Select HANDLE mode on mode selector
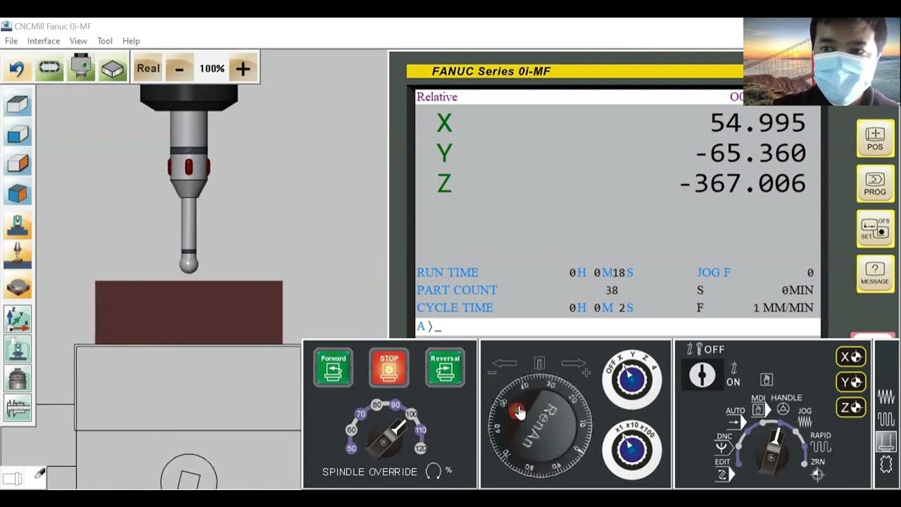 click(786, 403)
